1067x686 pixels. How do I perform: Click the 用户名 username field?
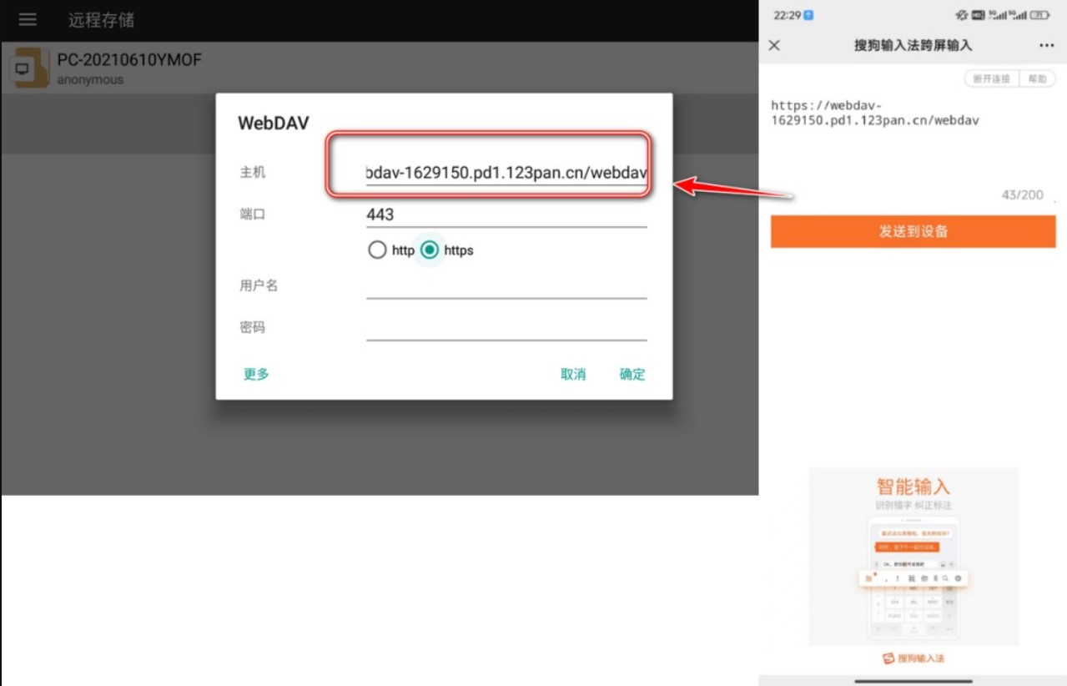pyautogui.click(x=506, y=285)
